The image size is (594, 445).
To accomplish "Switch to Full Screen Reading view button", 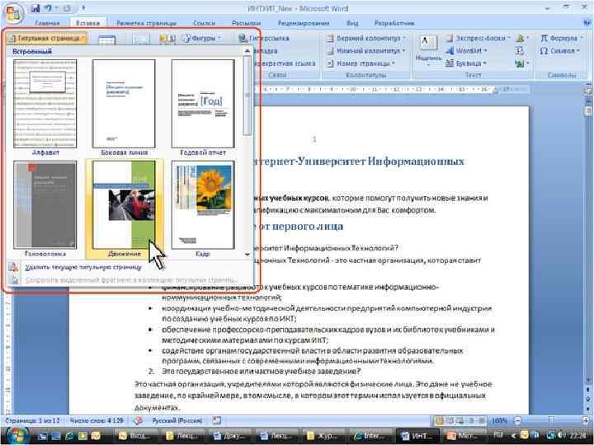I will click(x=450, y=420).
